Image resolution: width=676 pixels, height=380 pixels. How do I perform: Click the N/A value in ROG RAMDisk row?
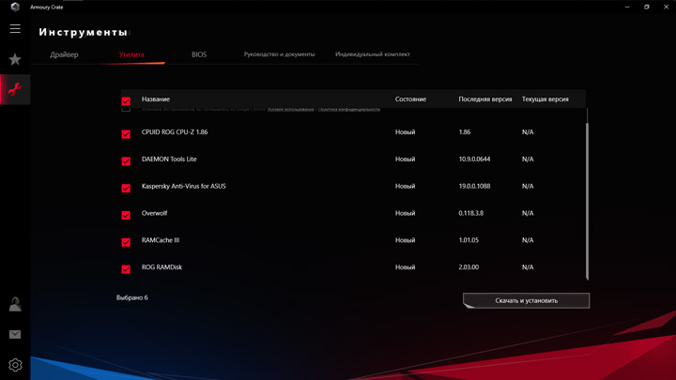(x=528, y=267)
